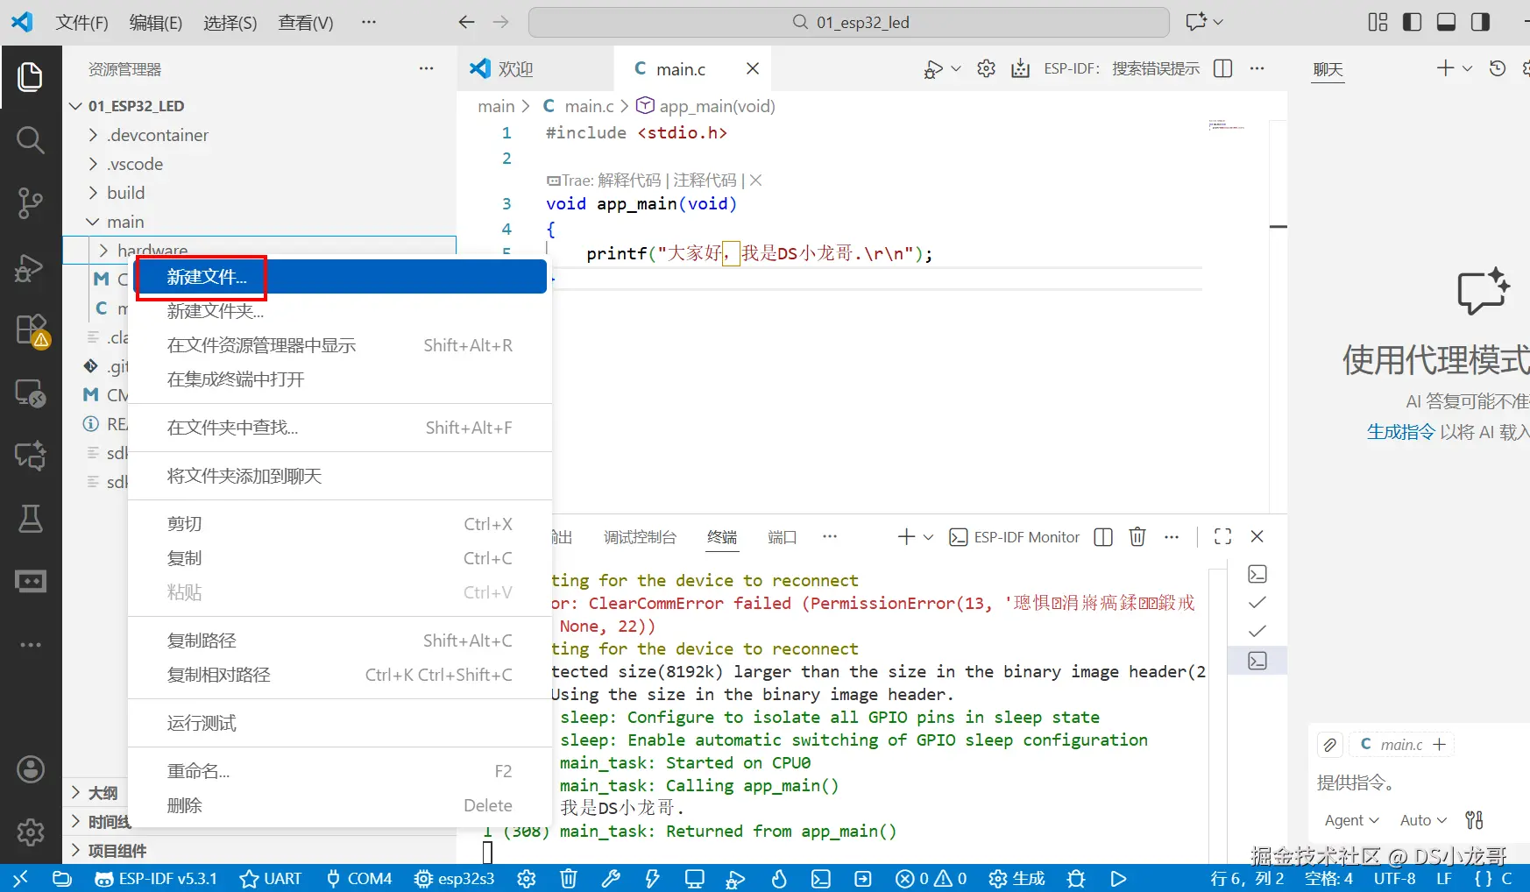The image size is (1530, 892).
Task: Toggle the secondary side bar layout
Action: (1480, 22)
